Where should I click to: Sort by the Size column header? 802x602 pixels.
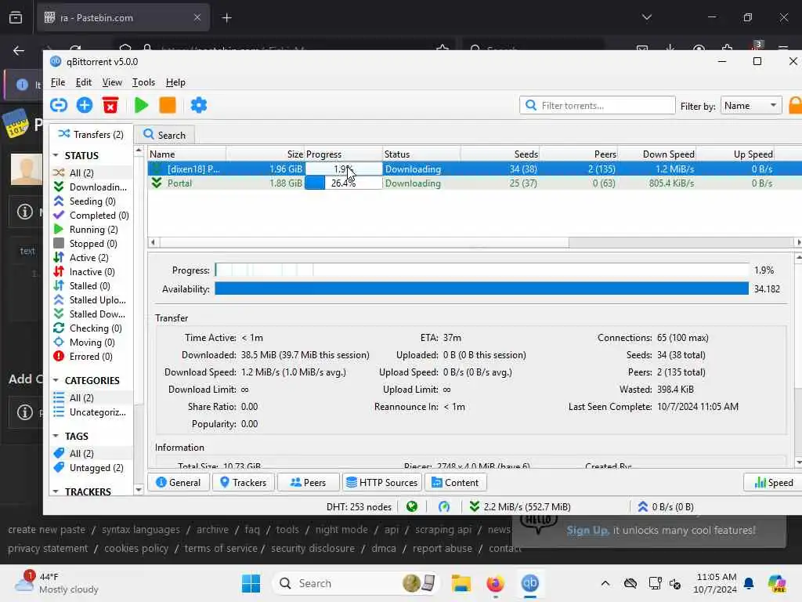(x=266, y=154)
